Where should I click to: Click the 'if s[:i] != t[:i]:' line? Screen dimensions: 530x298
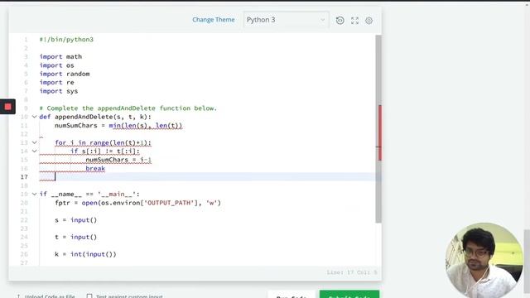[x=105, y=151]
